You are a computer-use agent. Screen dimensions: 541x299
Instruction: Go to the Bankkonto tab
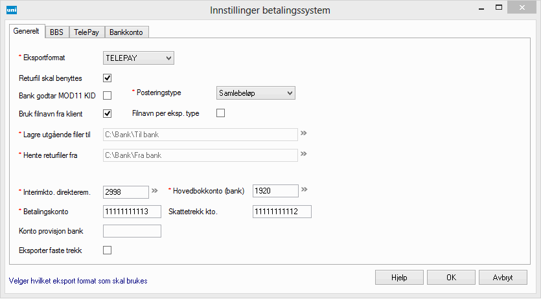tap(126, 32)
